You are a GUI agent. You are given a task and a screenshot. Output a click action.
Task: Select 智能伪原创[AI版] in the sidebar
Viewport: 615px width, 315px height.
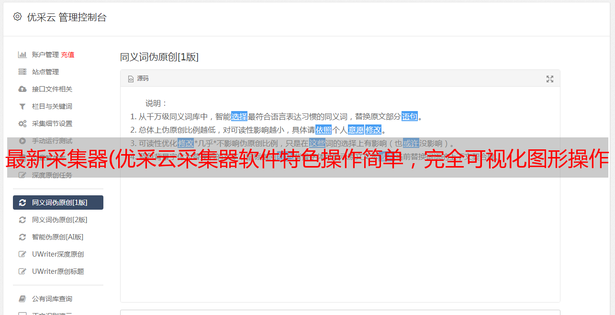coord(58,237)
